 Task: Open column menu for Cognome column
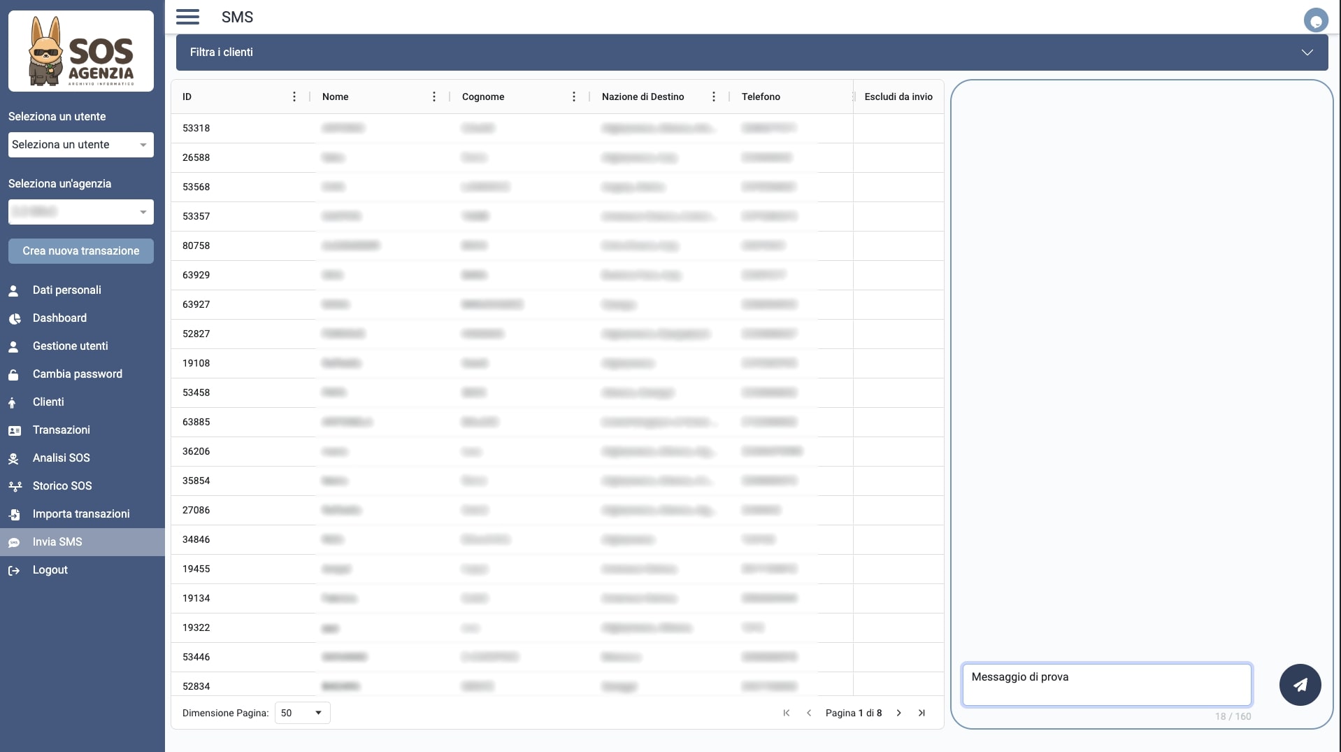pos(574,97)
